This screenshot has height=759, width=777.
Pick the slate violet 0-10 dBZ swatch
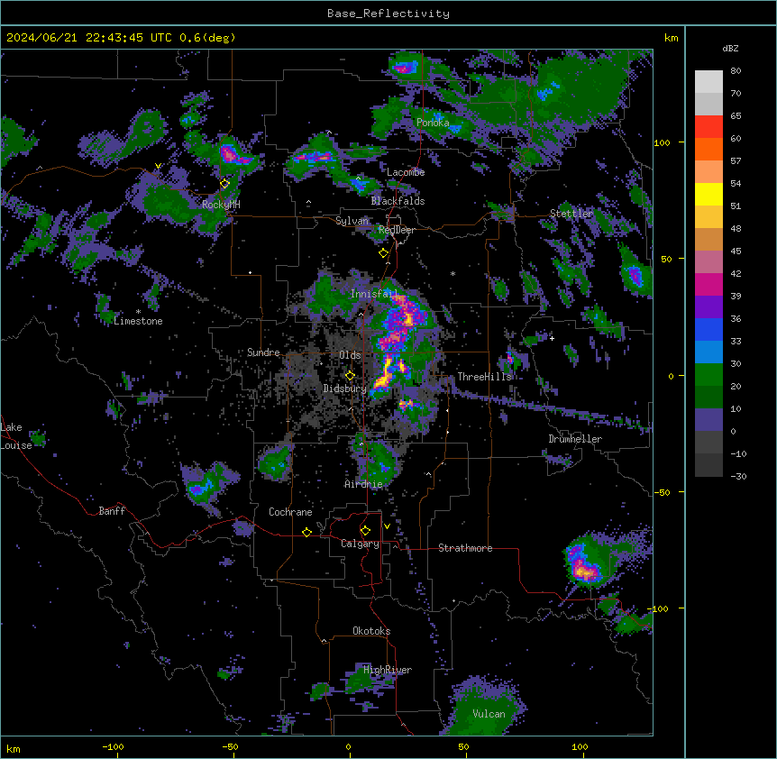tap(708, 420)
